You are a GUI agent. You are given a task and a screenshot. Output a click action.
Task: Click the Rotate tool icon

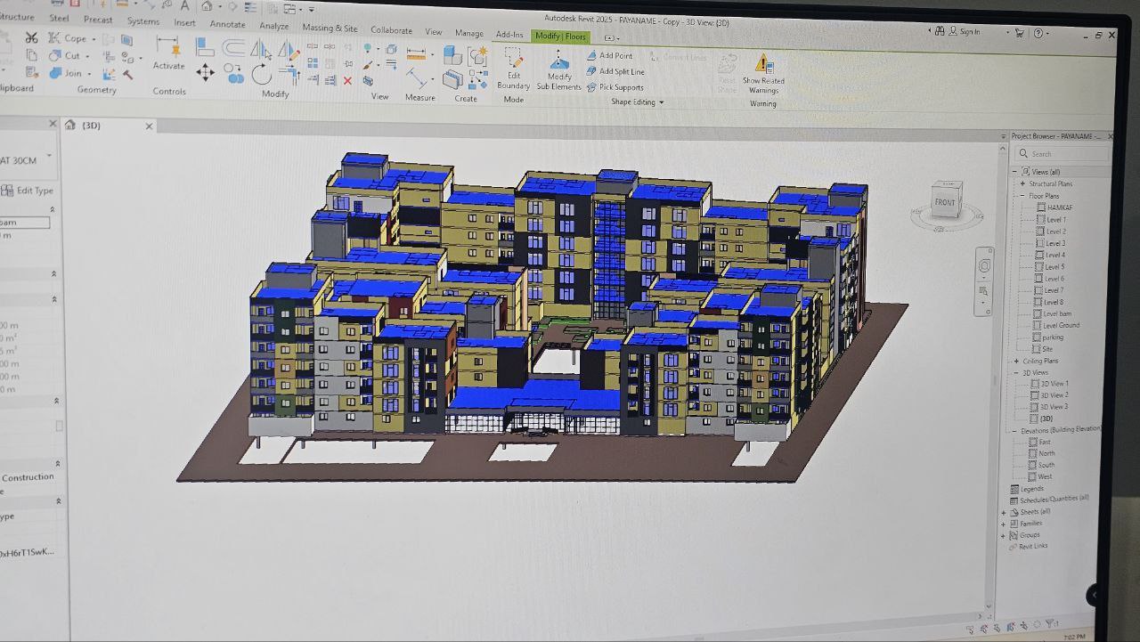click(261, 74)
